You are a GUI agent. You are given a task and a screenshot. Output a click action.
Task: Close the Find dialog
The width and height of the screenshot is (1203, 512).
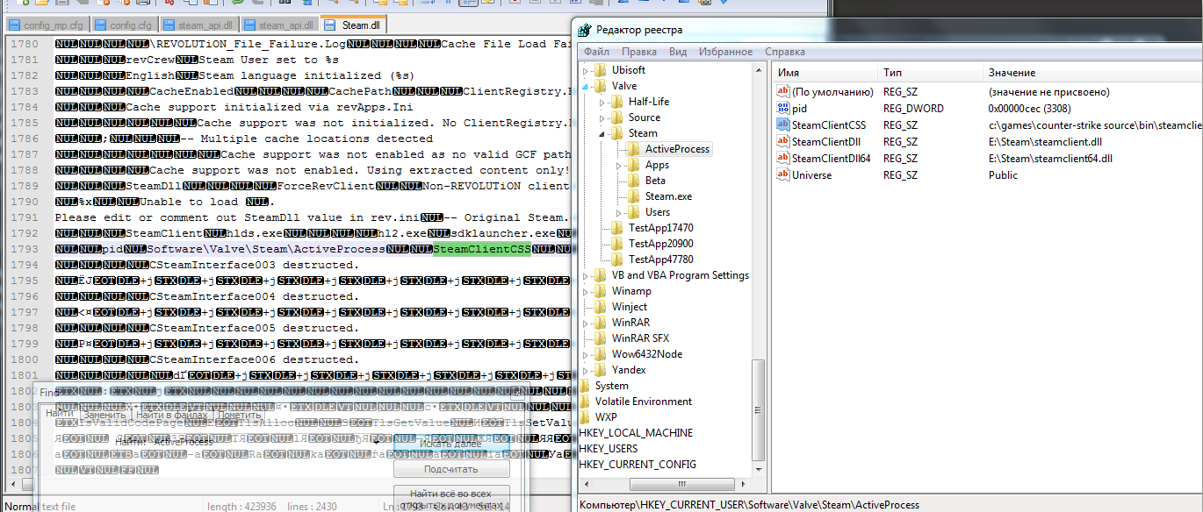[x=517, y=394]
